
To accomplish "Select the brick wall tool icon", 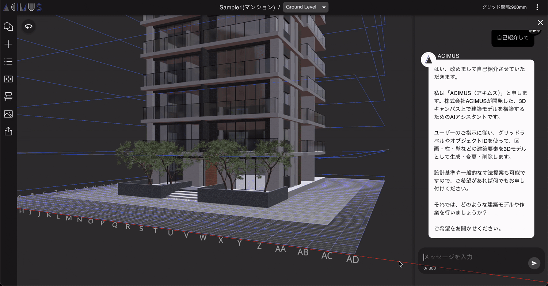I will point(8,79).
